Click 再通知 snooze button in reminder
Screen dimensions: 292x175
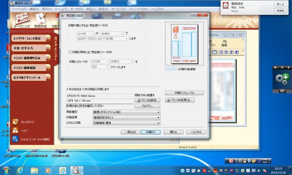click(x=280, y=11)
